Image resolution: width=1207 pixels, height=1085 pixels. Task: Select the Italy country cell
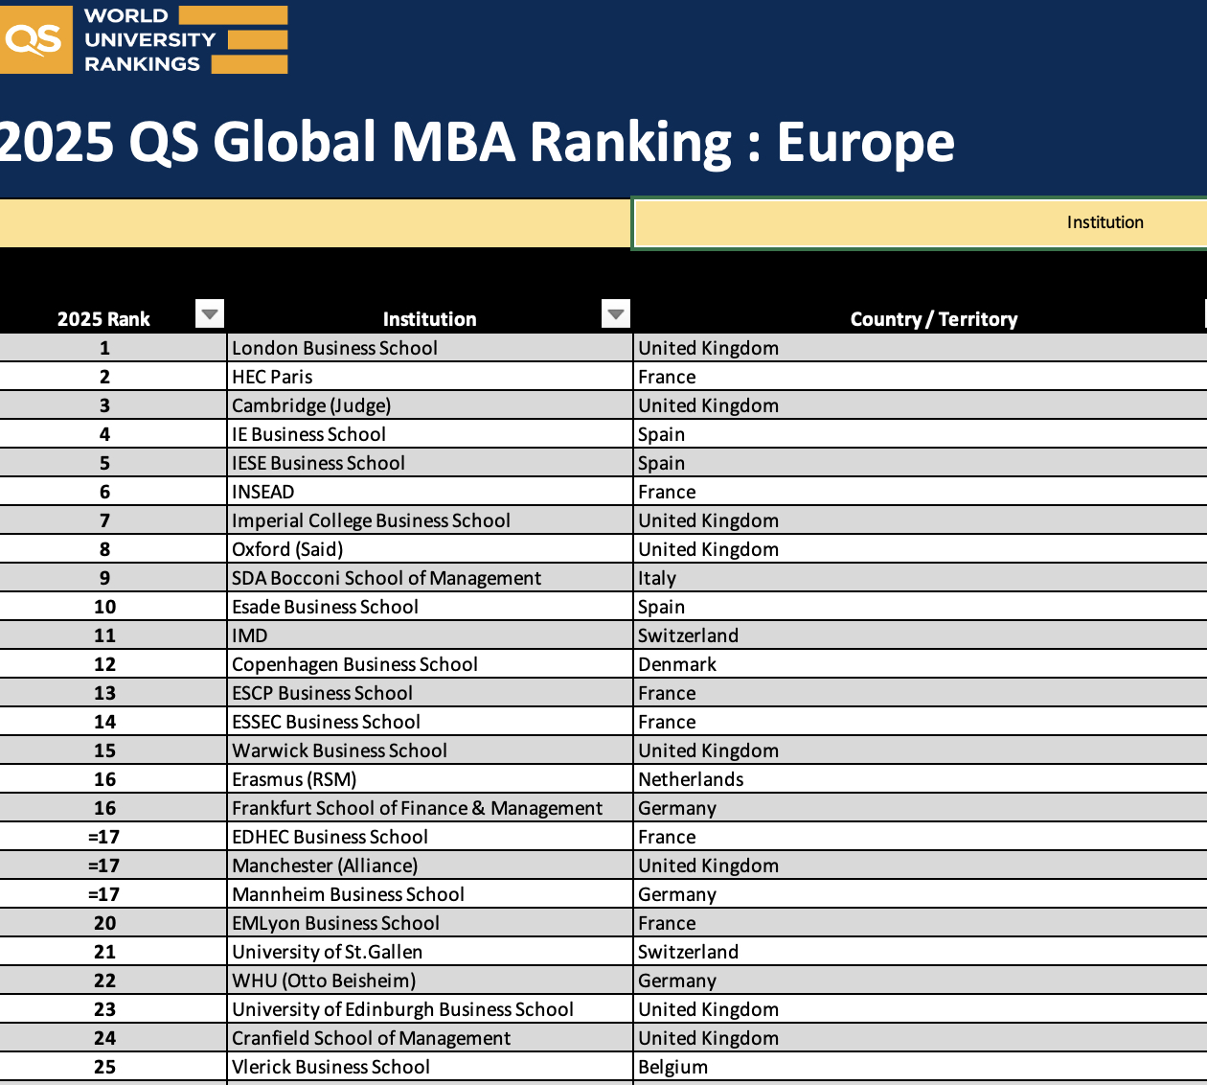pyautogui.click(x=657, y=578)
